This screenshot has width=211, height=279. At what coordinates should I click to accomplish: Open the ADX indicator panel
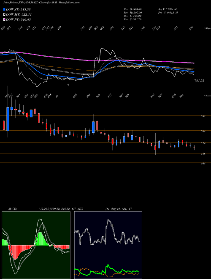[x=108, y=245]
